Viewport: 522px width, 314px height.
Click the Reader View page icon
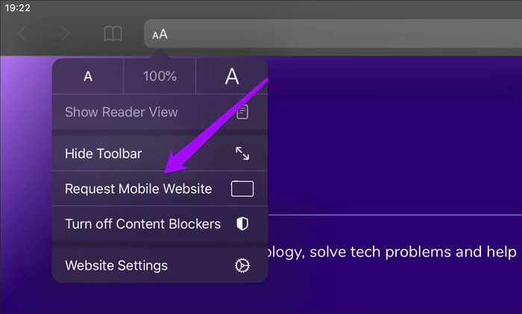pos(242,112)
